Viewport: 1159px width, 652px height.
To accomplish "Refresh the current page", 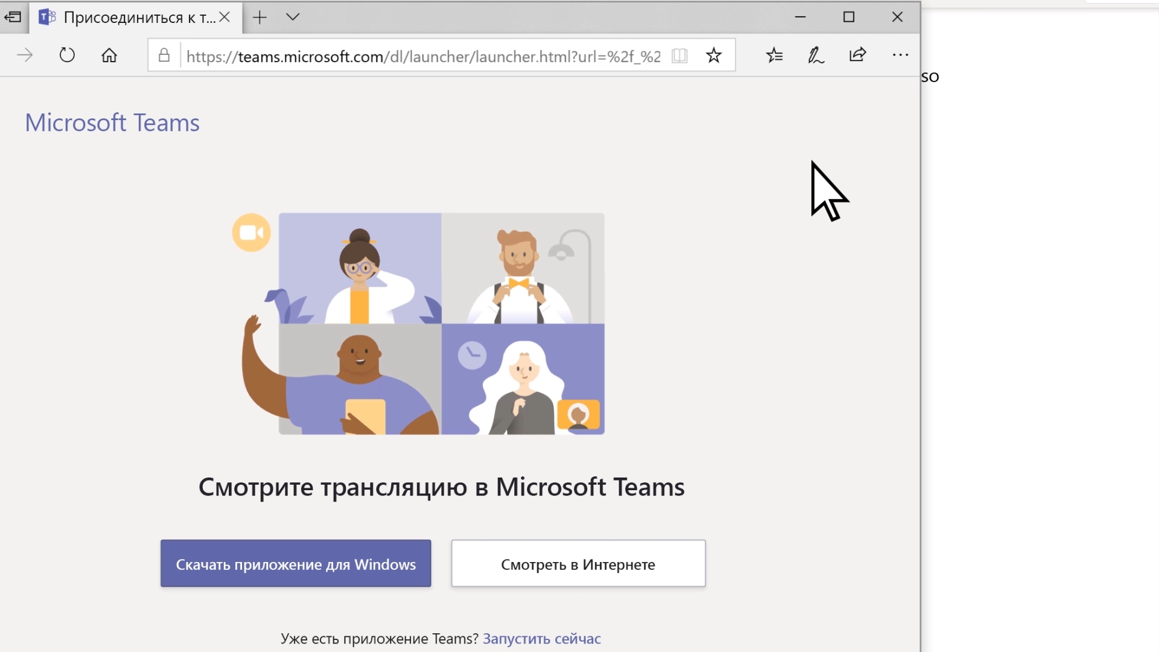I will [67, 56].
